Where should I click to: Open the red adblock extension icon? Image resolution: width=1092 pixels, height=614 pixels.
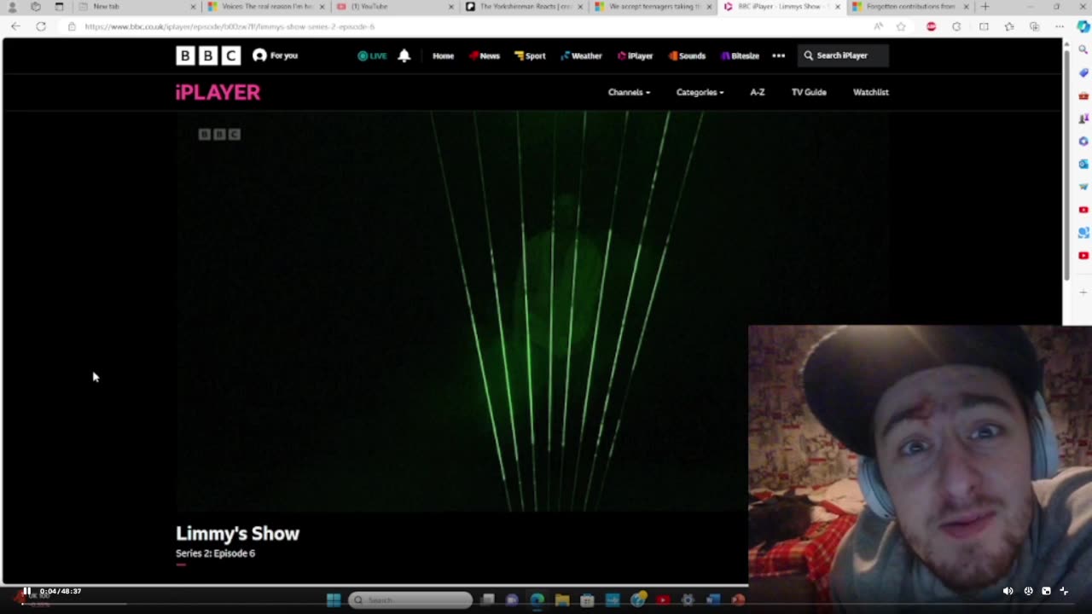(931, 26)
